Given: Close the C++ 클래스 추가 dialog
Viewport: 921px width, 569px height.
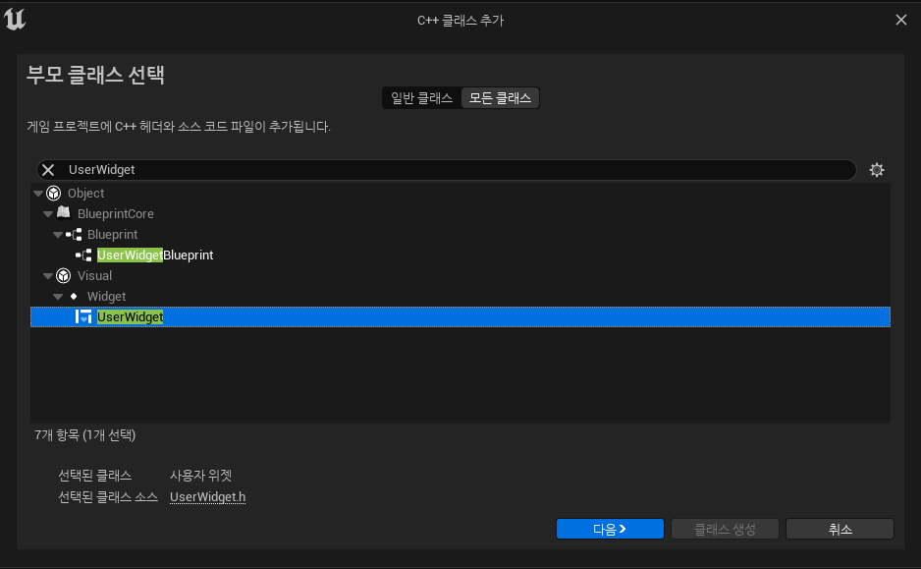Looking at the screenshot, I should tap(901, 20).
